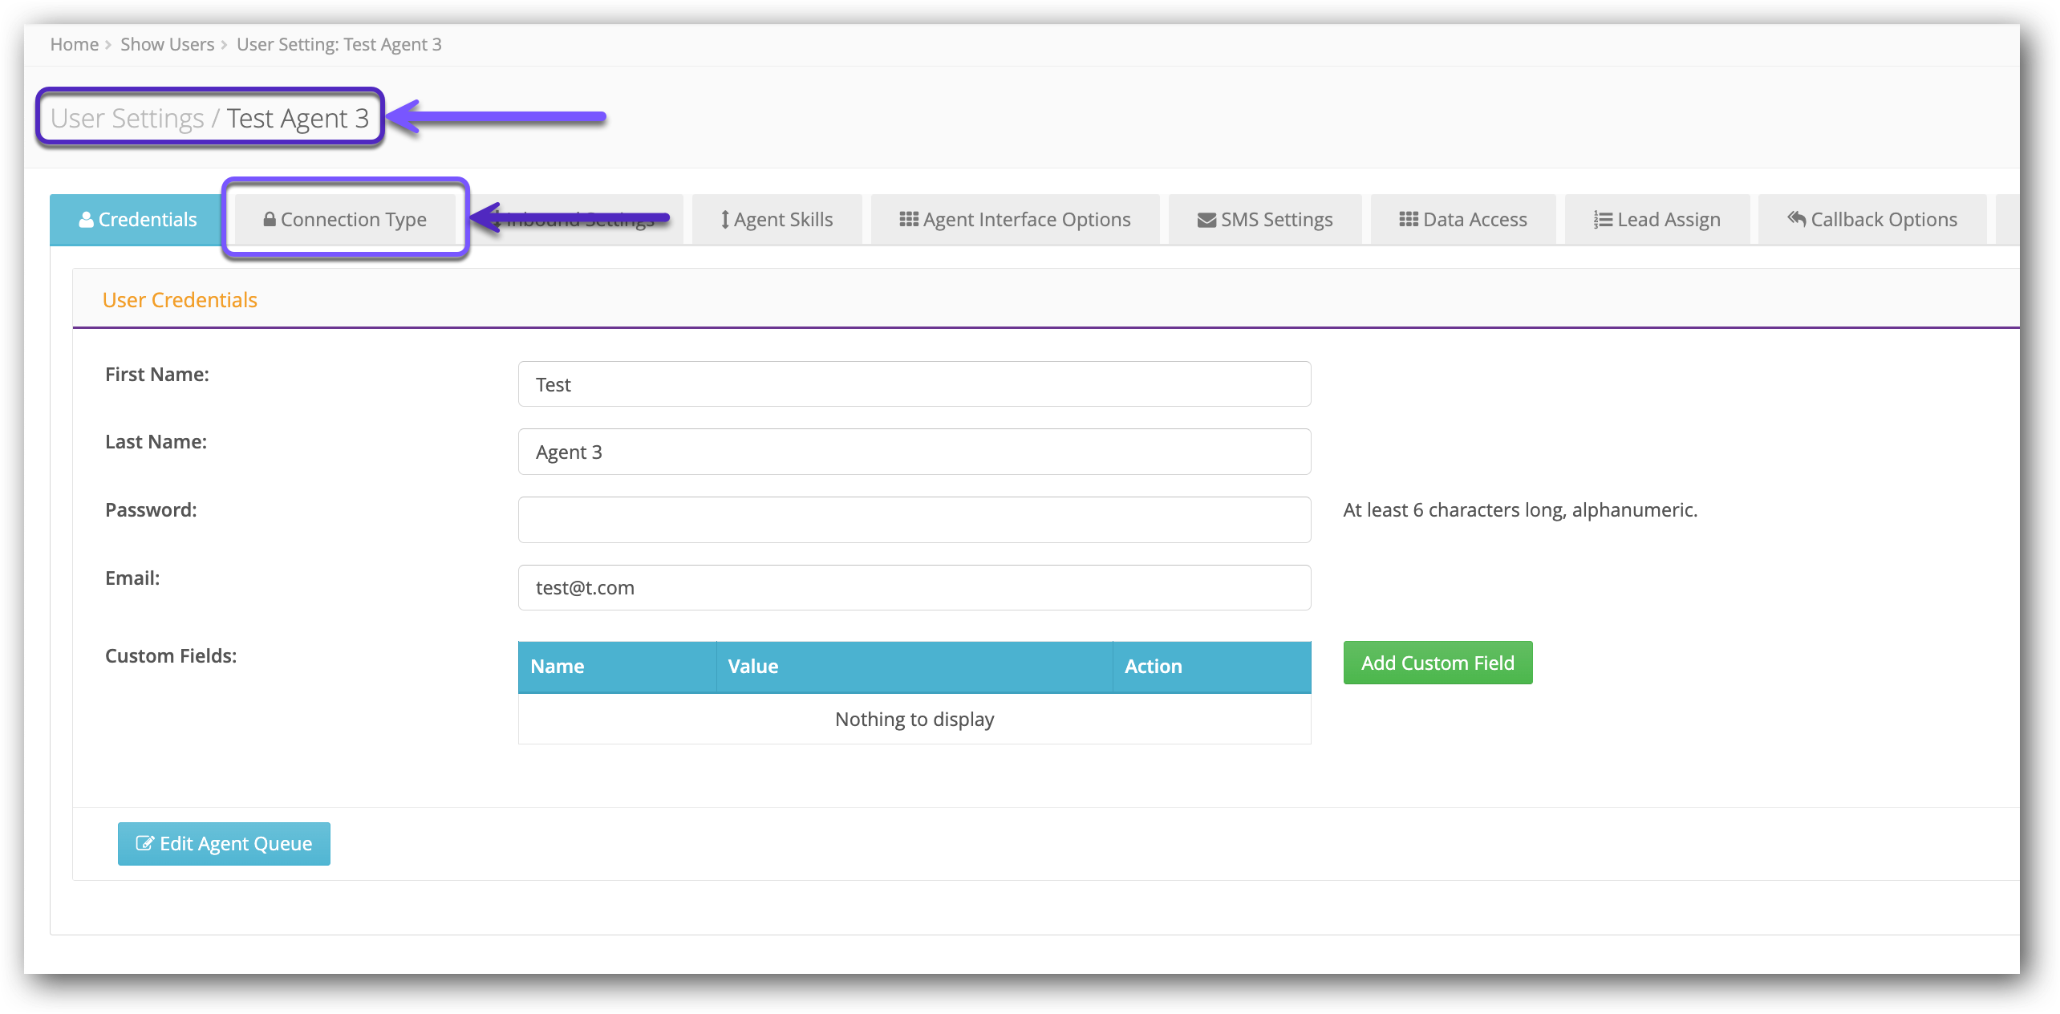Click the envelope icon beside SMS Settings
Screen dimensions: 2060x1014
[x=1206, y=221]
